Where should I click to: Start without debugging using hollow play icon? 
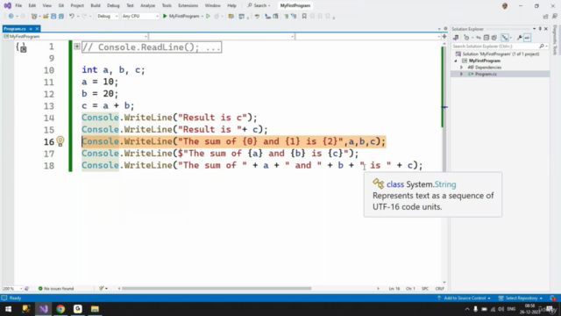(208, 16)
